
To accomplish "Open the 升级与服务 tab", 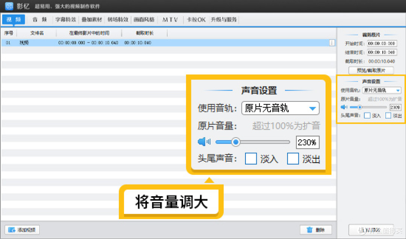I will pos(224,20).
